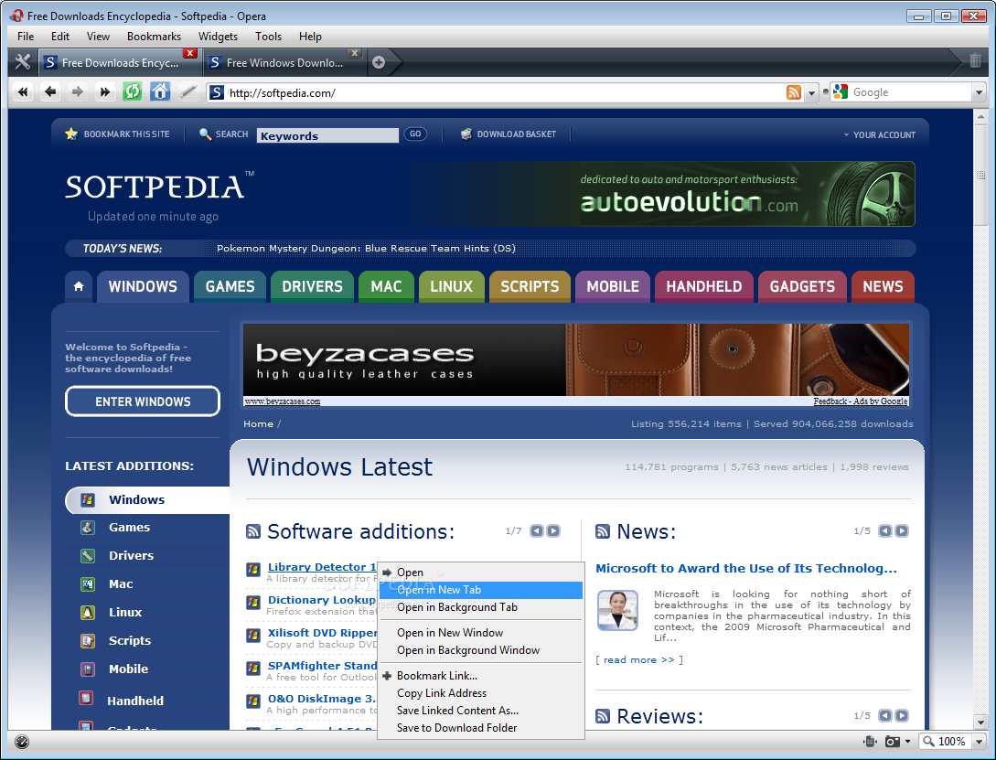Click the Download Basket icon
996x760 pixels.
pyautogui.click(x=466, y=134)
